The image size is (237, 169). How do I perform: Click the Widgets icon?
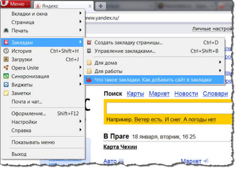[6, 85]
